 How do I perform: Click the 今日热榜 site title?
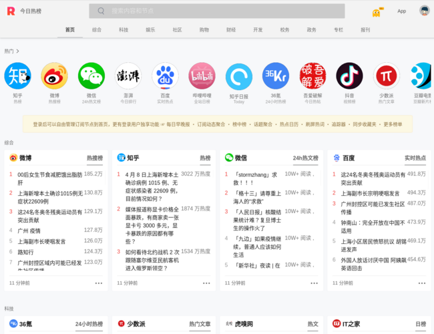coord(31,11)
